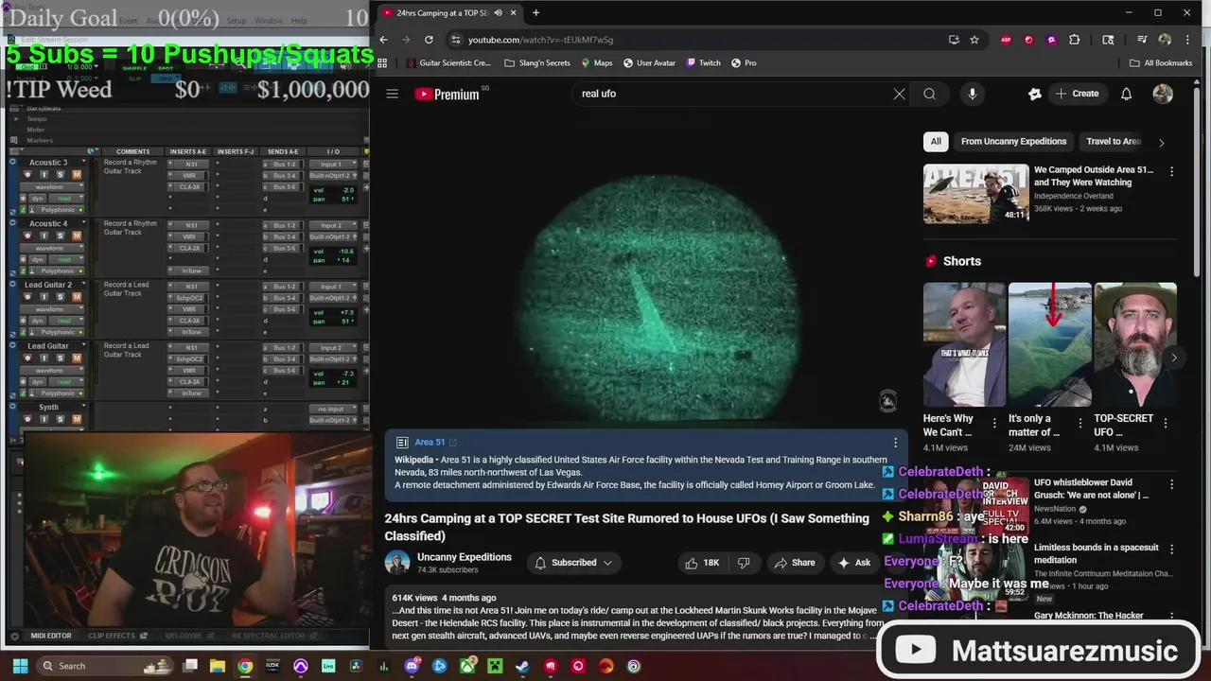
Task: Open the YouTube hamburger guide menu
Action: click(392, 94)
